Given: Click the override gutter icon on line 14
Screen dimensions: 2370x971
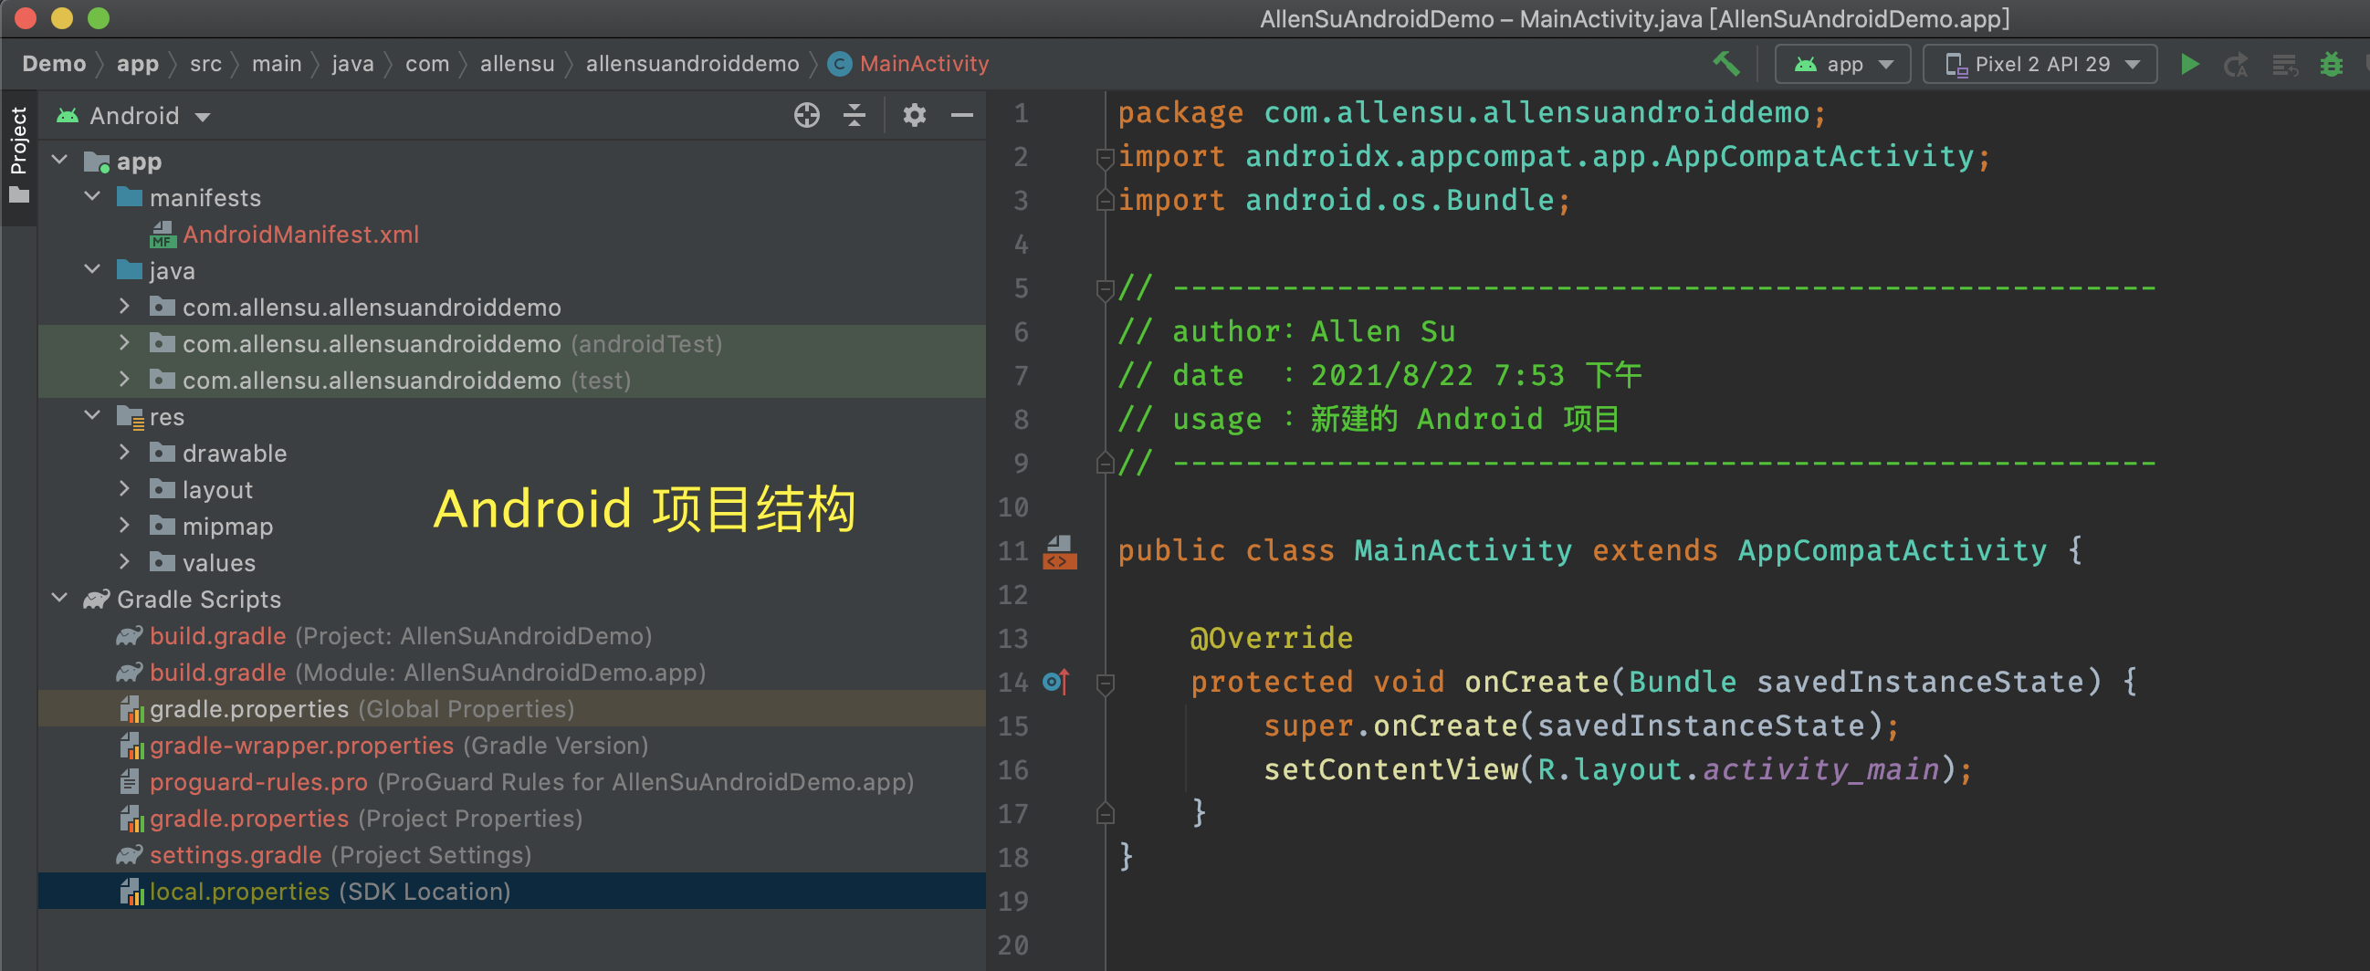Looking at the screenshot, I should (1055, 682).
